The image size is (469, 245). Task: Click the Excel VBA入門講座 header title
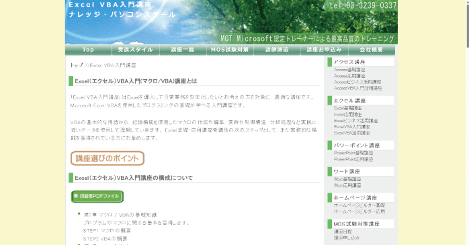click(x=110, y=5)
